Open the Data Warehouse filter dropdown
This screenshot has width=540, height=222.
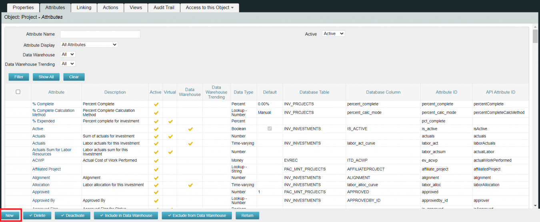(68, 54)
